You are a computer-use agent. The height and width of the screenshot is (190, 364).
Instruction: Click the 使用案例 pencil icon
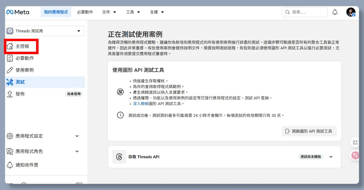(10, 70)
